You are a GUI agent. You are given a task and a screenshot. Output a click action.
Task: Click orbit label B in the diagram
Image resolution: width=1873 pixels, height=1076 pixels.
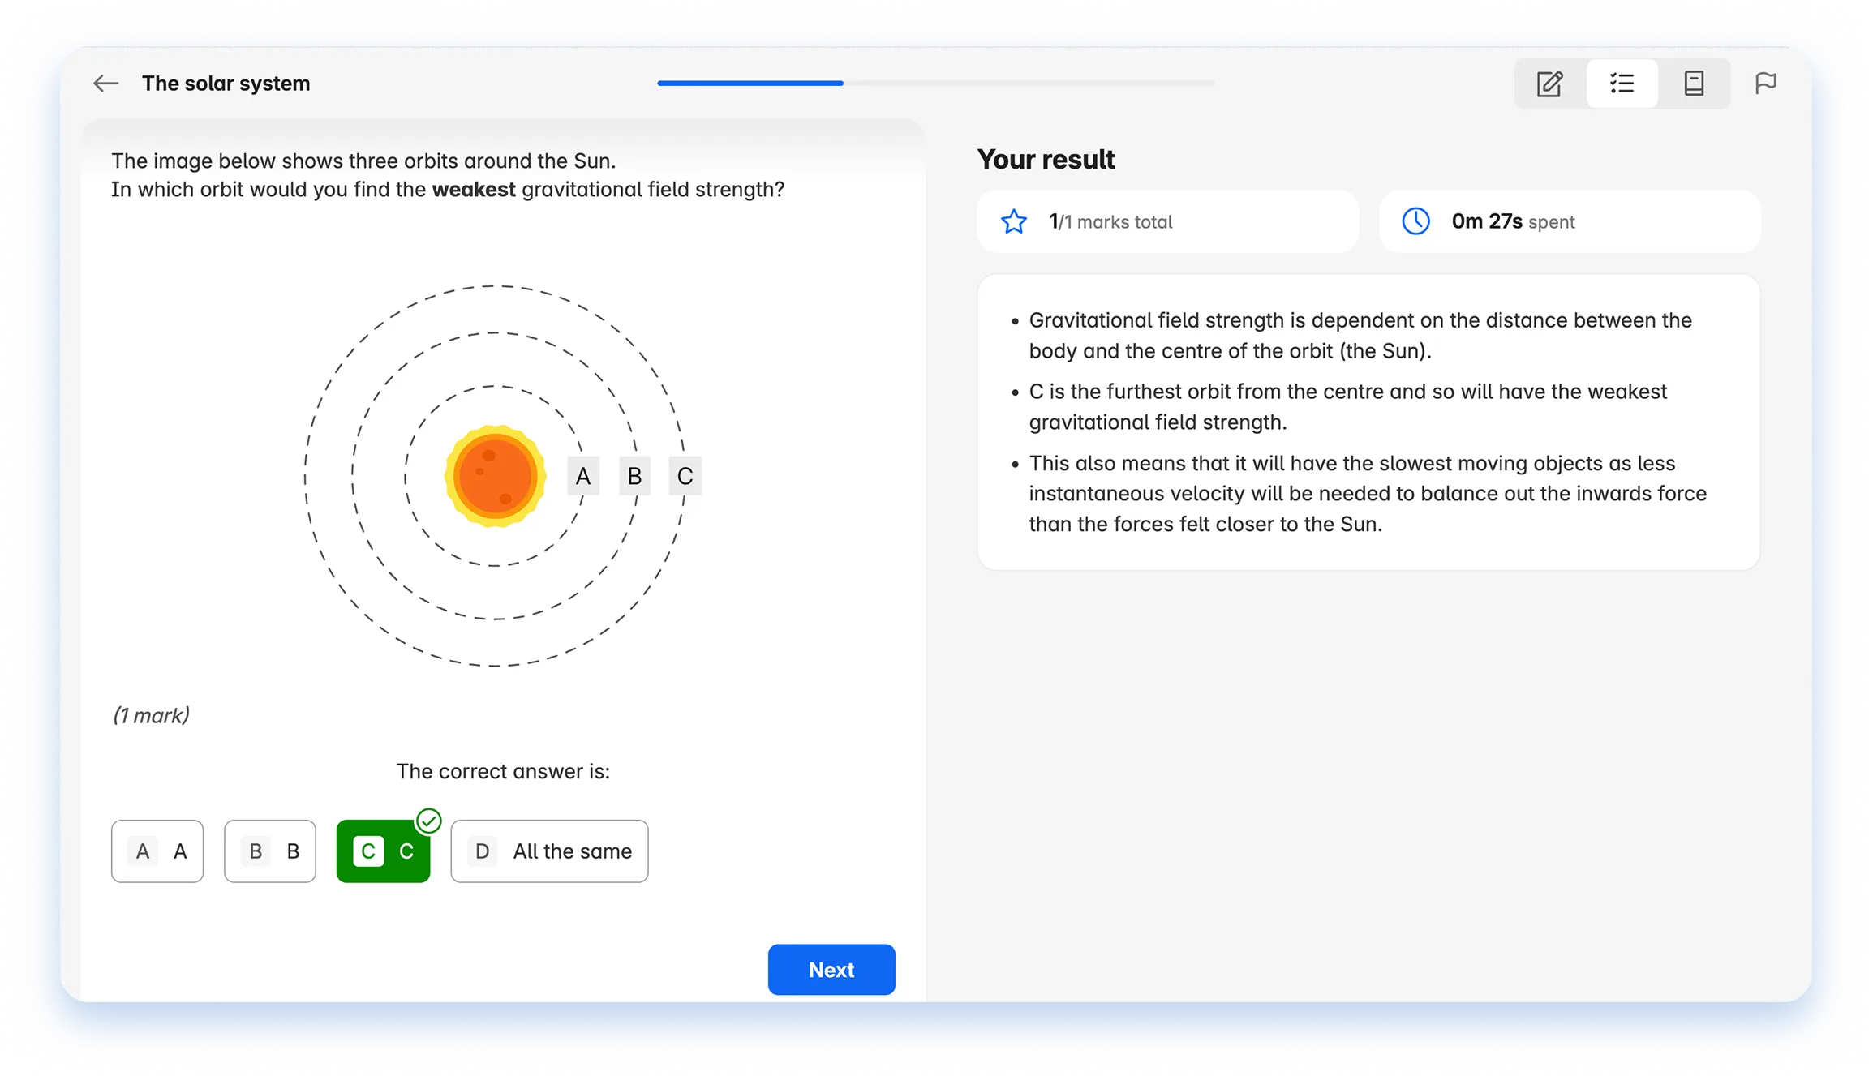coord(634,476)
